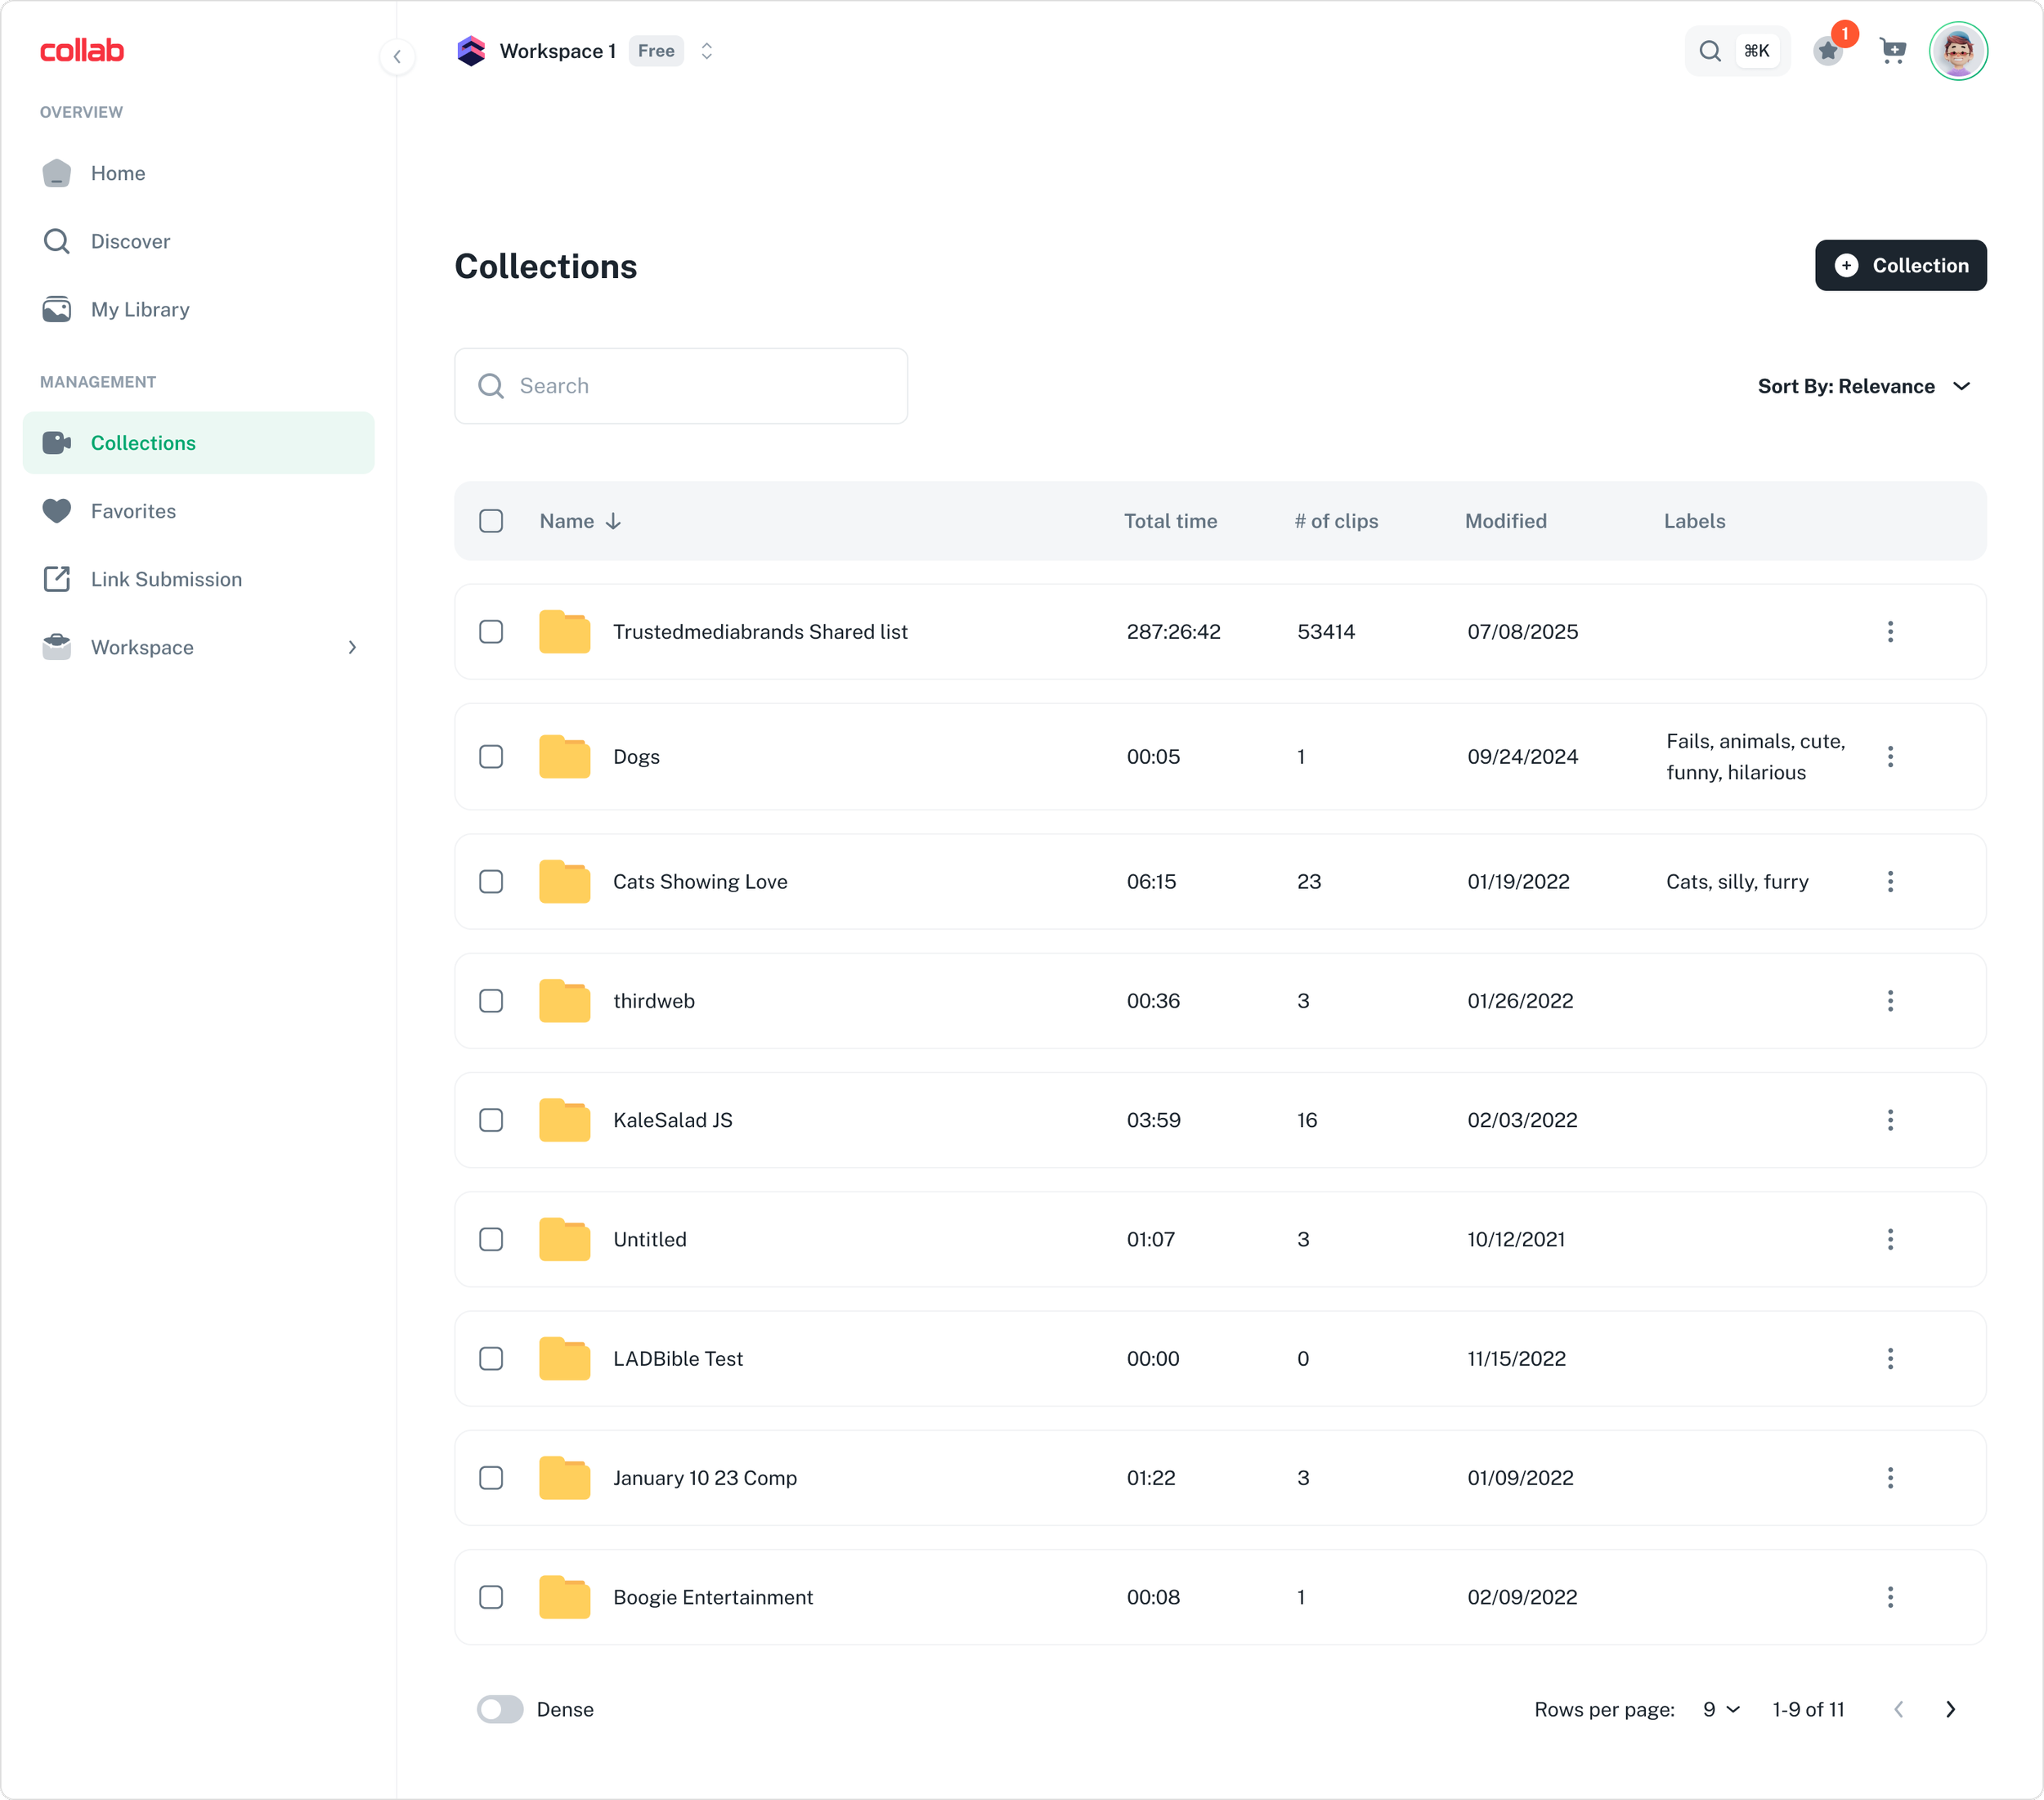Go to the next page arrow
The height and width of the screenshot is (1800, 2044).
(x=1949, y=1709)
